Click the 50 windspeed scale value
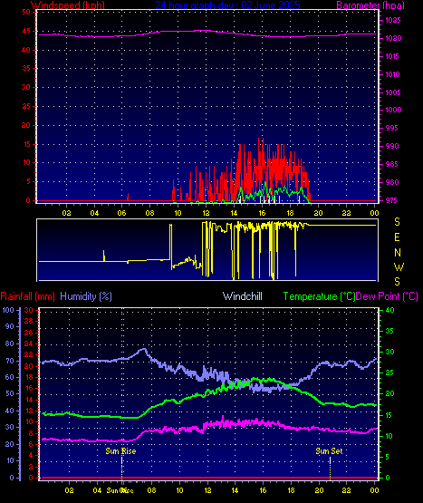This screenshot has width=423, height=503. pos(26,12)
